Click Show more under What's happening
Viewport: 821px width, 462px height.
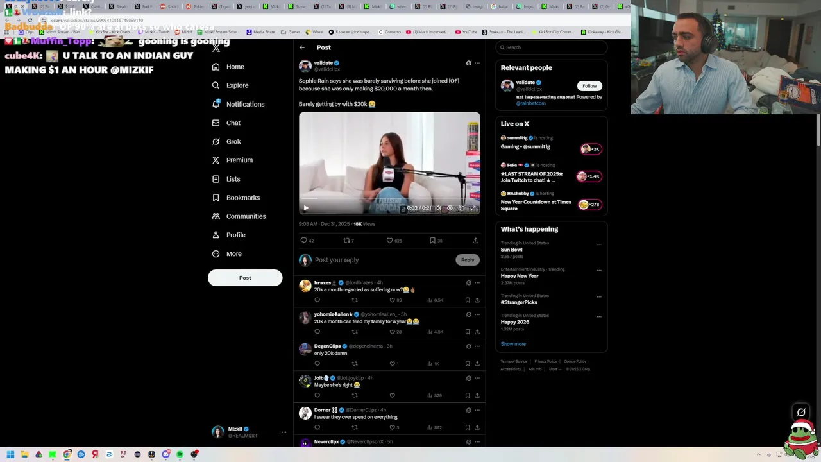[513, 344]
